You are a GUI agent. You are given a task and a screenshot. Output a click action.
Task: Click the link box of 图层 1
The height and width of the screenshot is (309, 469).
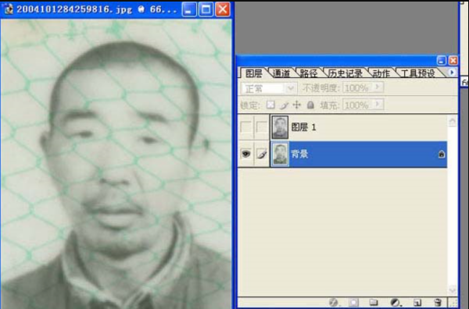click(x=261, y=127)
